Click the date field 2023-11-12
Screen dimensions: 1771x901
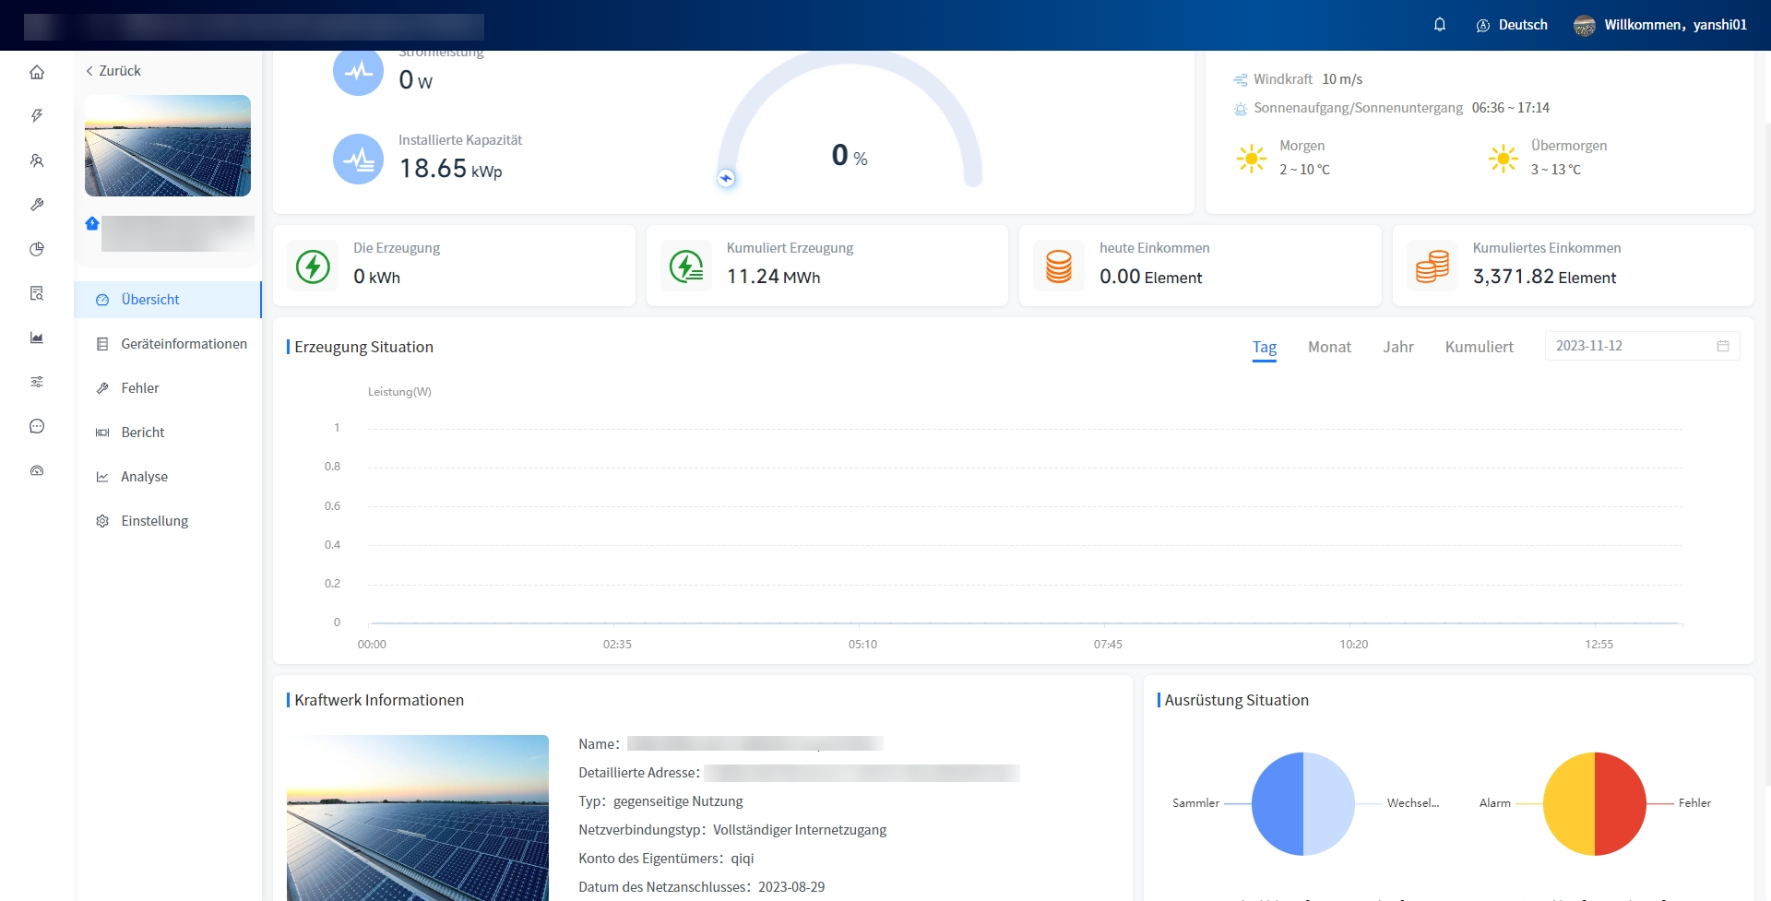tap(1642, 346)
